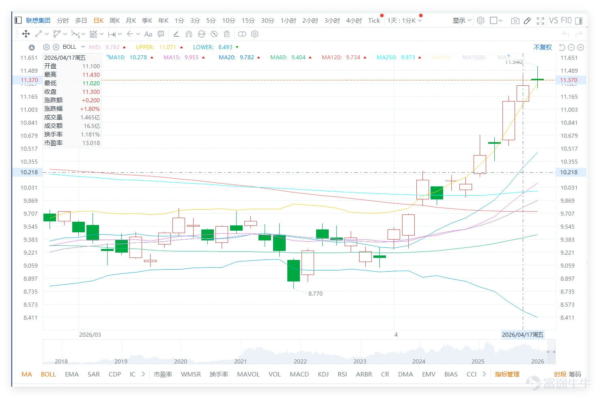
Task: Toggle the right sidebar panel icon
Action: (x=579, y=21)
